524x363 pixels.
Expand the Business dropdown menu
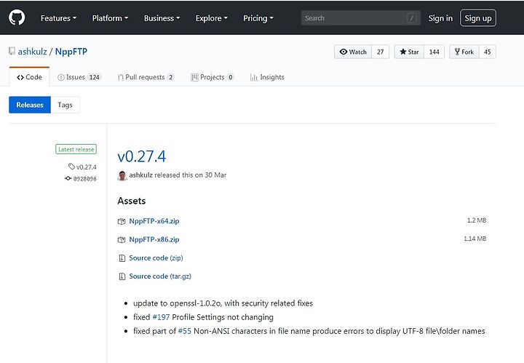point(162,18)
